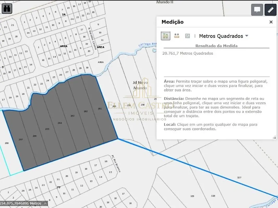Grab the Medição panel resize handle

tap(274, 137)
